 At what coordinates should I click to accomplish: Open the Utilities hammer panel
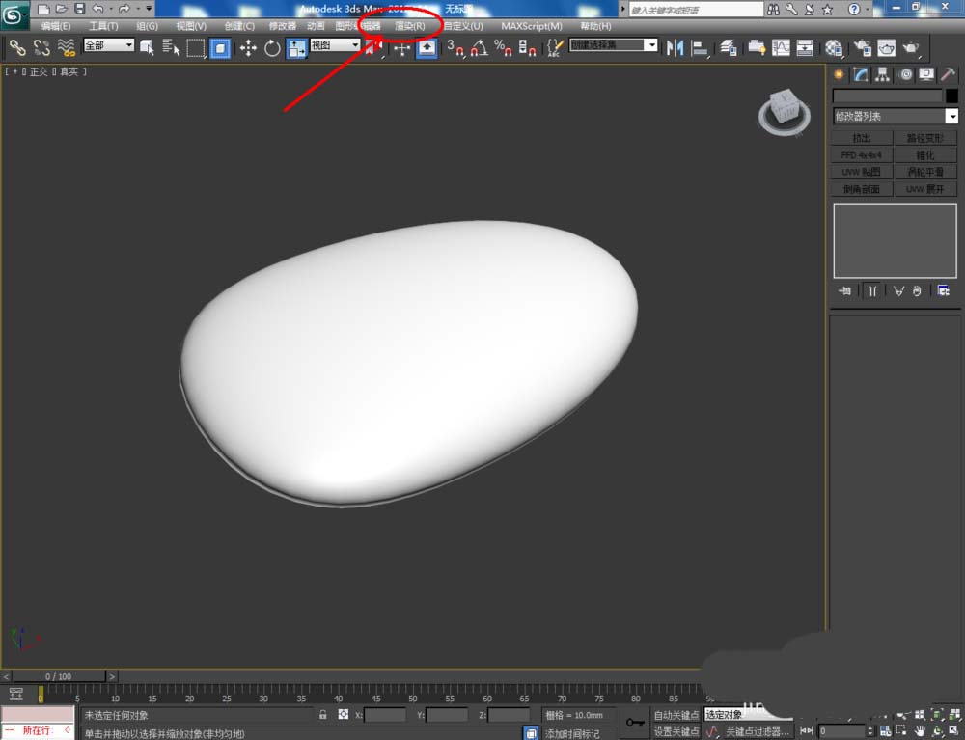pos(950,74)
